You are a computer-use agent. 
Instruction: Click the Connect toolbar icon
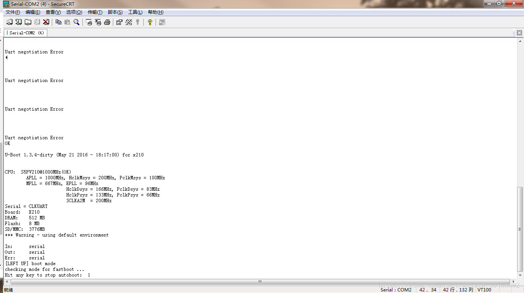pos(10,22)
